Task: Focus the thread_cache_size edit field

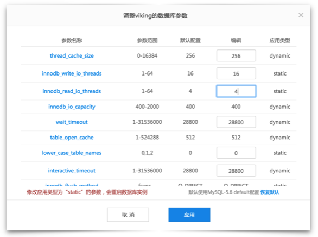Action: pos(236,55)
